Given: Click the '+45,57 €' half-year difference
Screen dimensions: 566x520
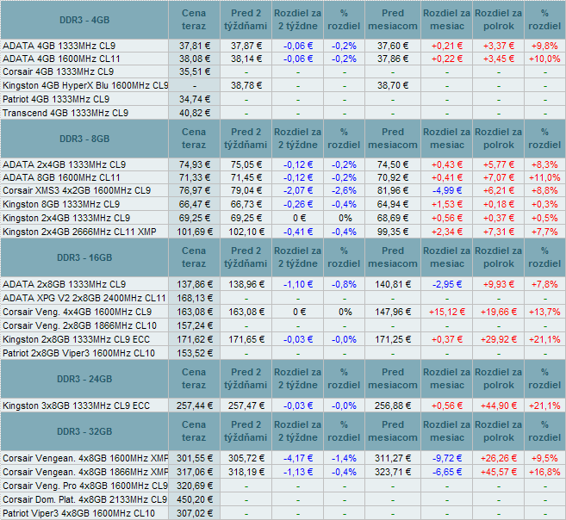Looking at the screenshot, I should [x=499, y=472].
